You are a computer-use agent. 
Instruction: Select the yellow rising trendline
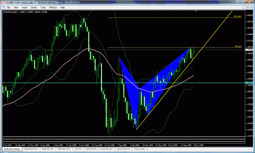[184, 70]
